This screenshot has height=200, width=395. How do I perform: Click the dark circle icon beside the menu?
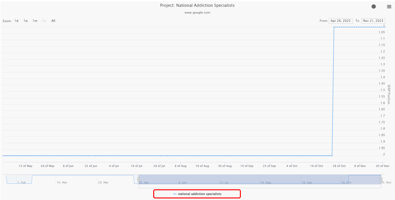pos(374,7)
